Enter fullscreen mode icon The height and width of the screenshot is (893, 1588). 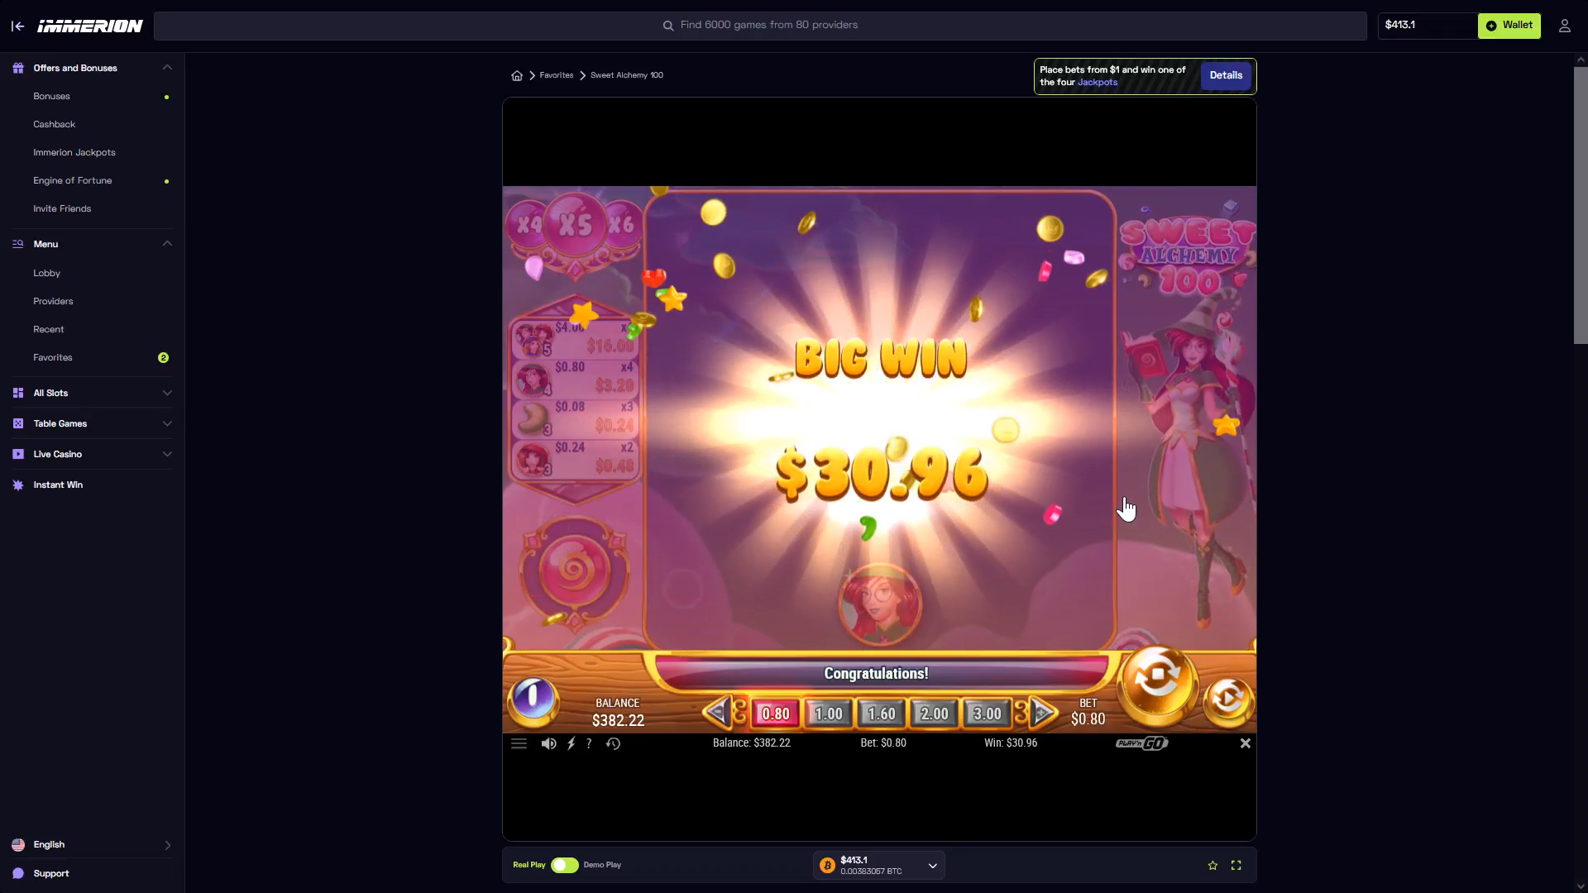tap(1236, 865)
